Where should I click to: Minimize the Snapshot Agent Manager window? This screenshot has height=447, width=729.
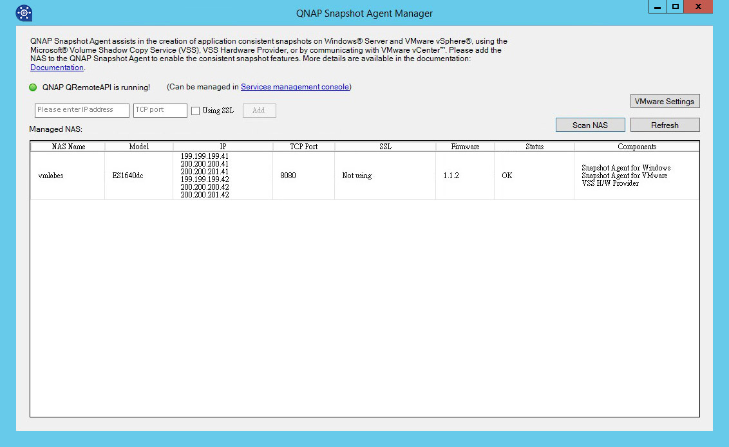point(658,6)
